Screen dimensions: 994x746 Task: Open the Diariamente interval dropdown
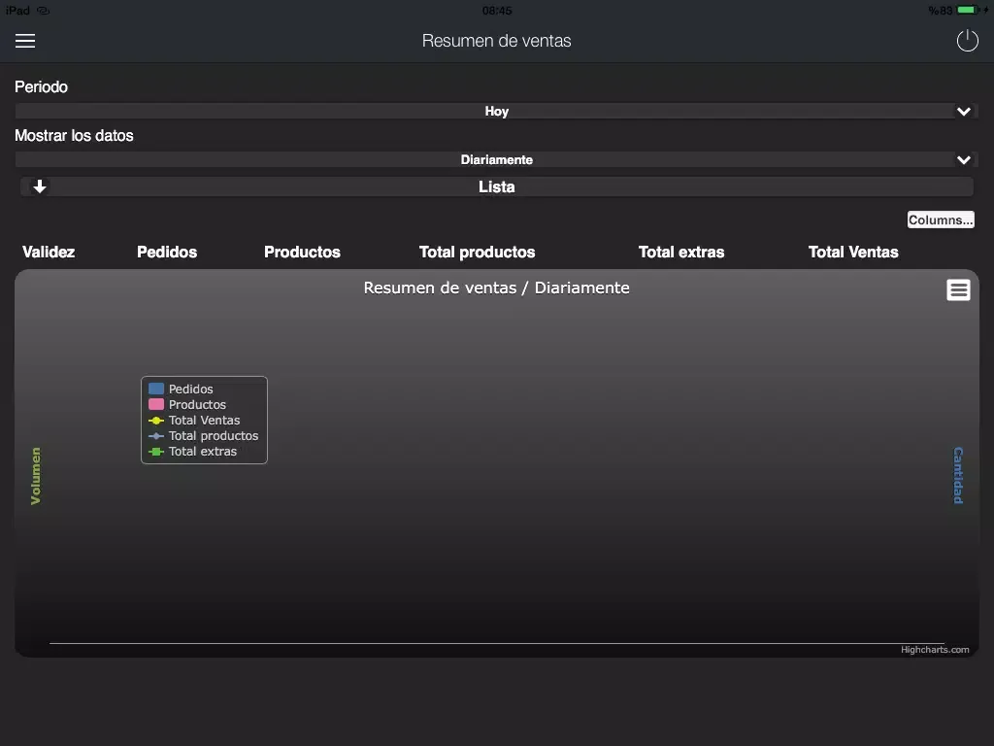click(x=496, y=160)
